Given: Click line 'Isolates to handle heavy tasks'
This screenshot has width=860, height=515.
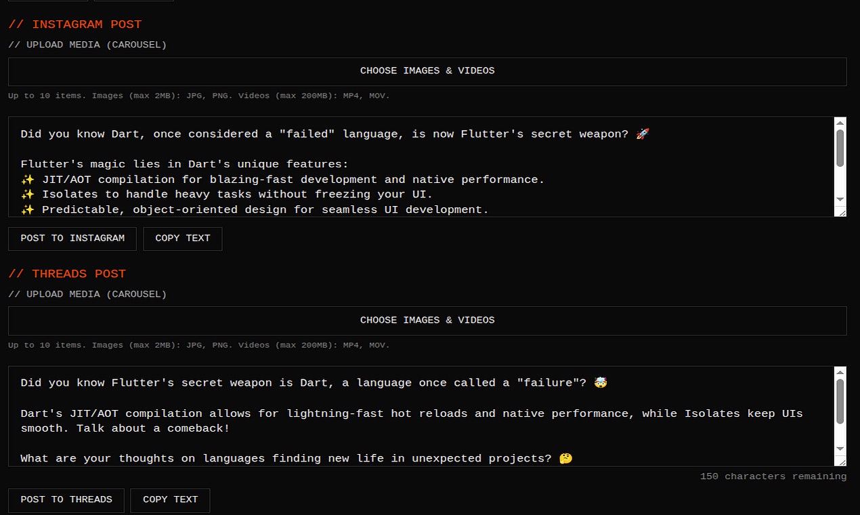Looking at the screenshot, I should click(227, 194).
